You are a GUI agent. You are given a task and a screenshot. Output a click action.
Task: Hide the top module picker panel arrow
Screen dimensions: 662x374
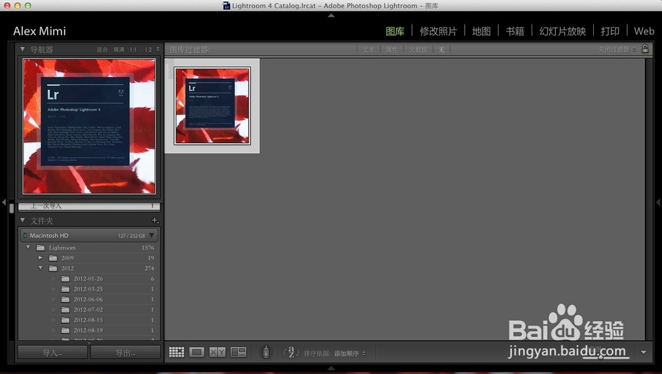331,15
